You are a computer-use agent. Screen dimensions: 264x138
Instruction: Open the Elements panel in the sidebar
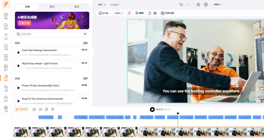(6, 88)
